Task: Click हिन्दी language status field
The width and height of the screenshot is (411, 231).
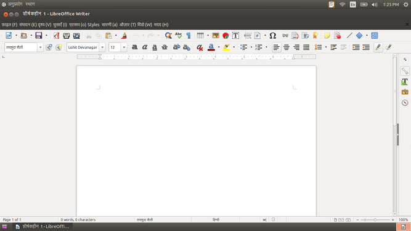Action: [216, 220]
